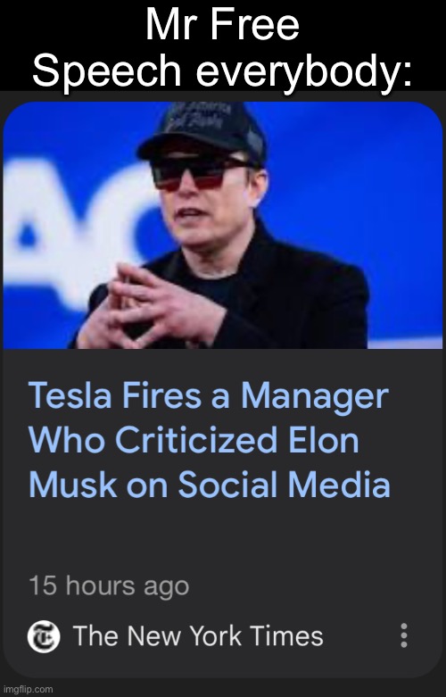The width and height of the screenshot is (446, 697).
Task: Click the headline line Musk on Social Media
Action: pos(210,485)
